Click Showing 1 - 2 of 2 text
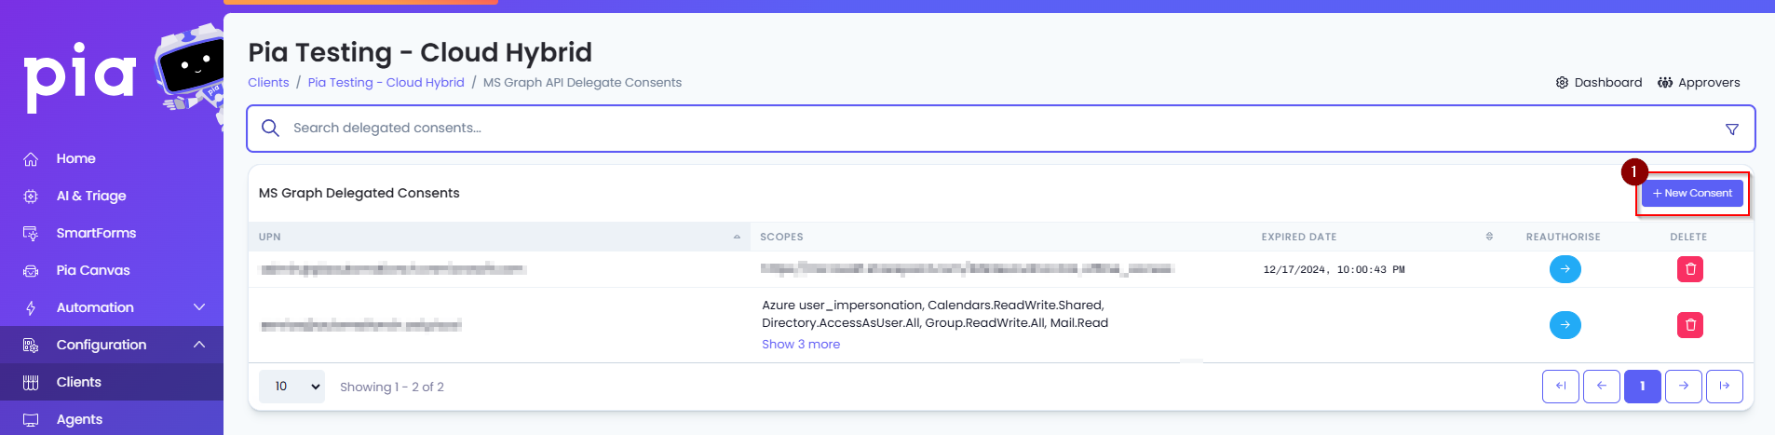The width and height of the screenshot is (1775, 435). click(x=391, y=387)
